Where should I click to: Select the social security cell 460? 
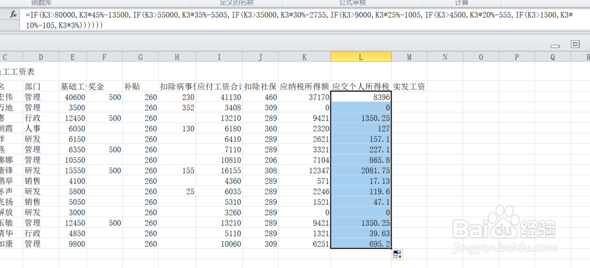[260, 97]
